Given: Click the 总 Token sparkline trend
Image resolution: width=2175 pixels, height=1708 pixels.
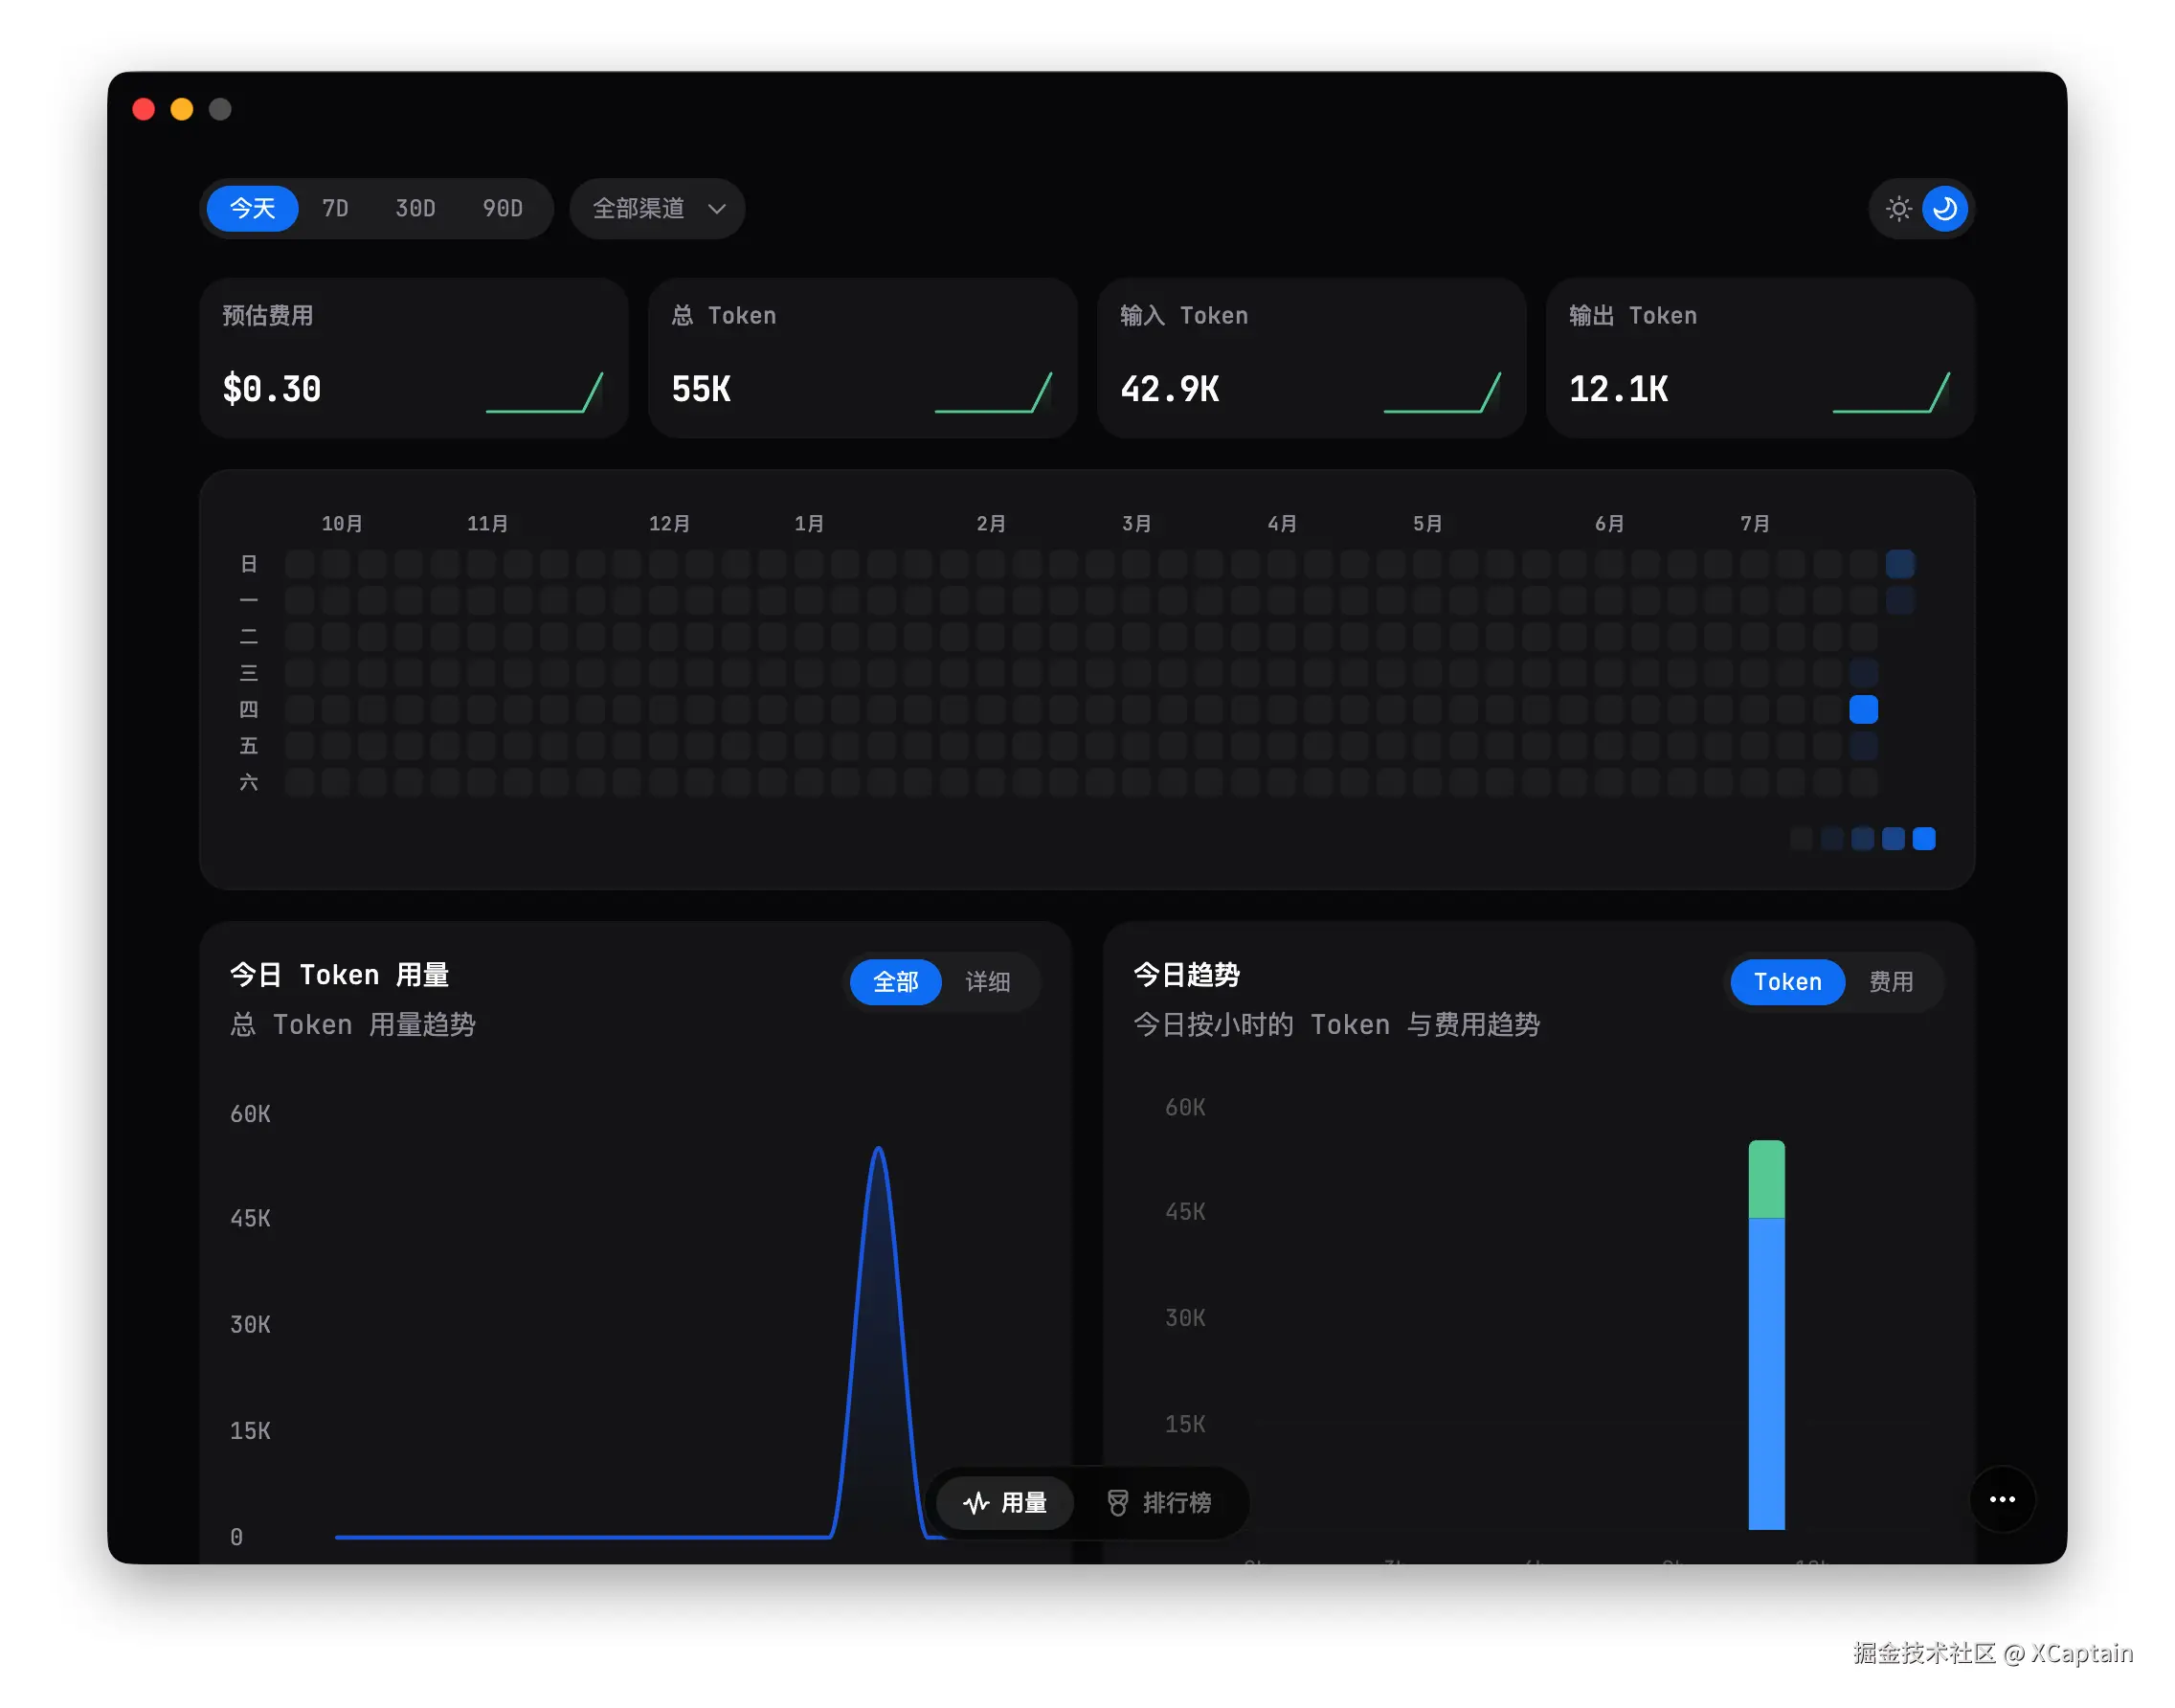Looking at the screenshot, I should (x=993, y=392).
